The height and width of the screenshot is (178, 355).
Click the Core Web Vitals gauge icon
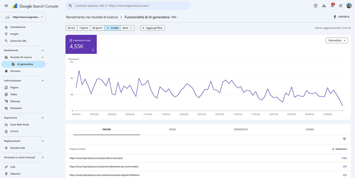point(7,125)
